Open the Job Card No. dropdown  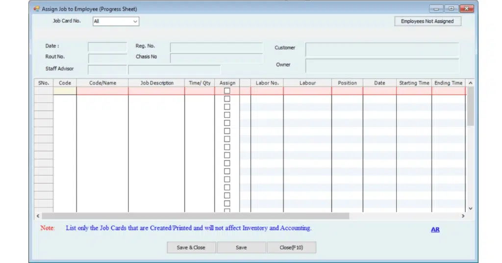(x=135, y=22)
